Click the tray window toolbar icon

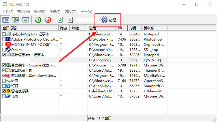point(25,20)
